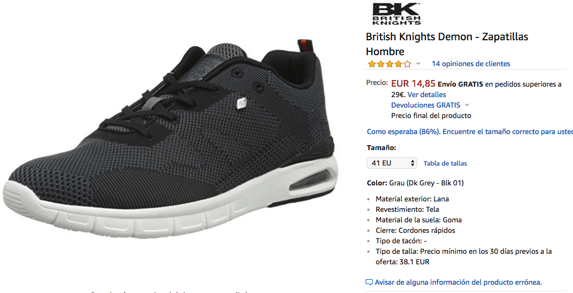Image resolution: width=573 pixels, height=293 pixels.
Task: Click the star rating icons
Action: (x=389, y=64)
